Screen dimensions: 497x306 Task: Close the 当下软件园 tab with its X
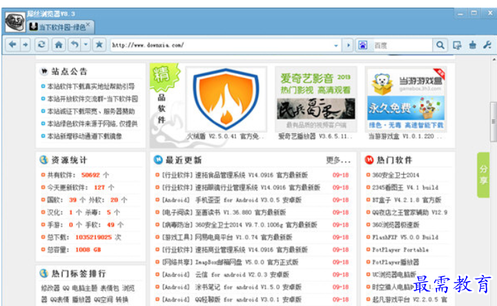click(x=88, y=24)
